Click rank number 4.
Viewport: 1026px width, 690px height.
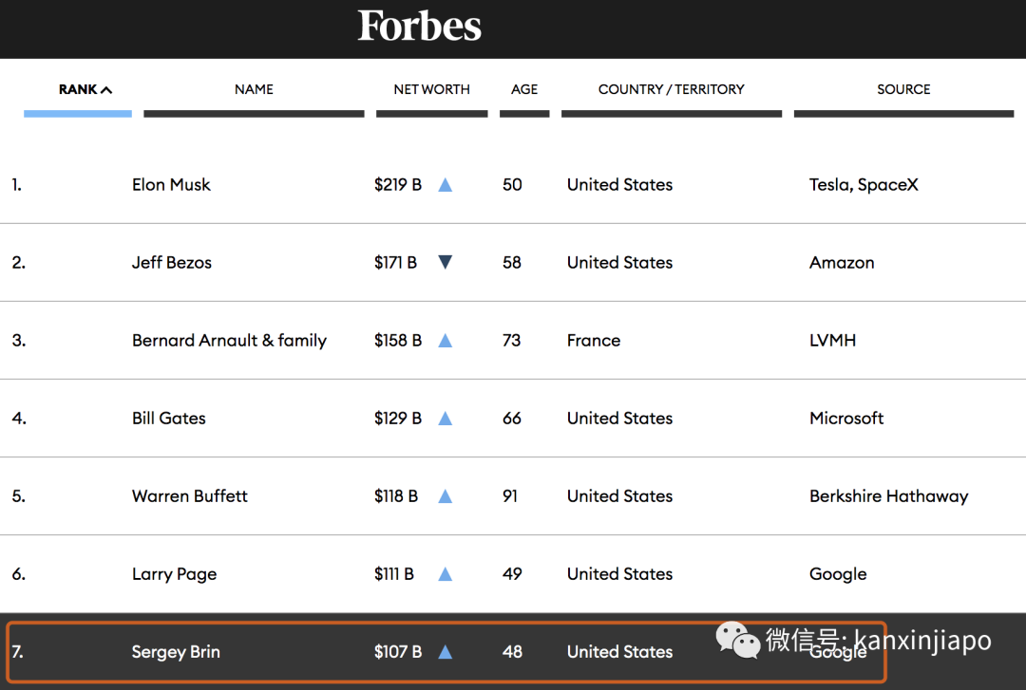[19, 418]
